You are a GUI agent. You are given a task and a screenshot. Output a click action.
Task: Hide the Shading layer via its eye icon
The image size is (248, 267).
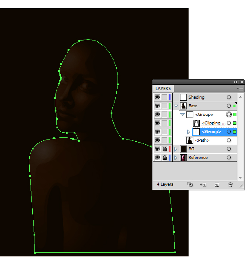click(157, 97)
